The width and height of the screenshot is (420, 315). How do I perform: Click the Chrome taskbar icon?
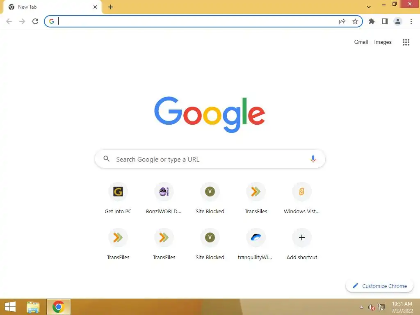pyautogui.click(x=59, y=307)
